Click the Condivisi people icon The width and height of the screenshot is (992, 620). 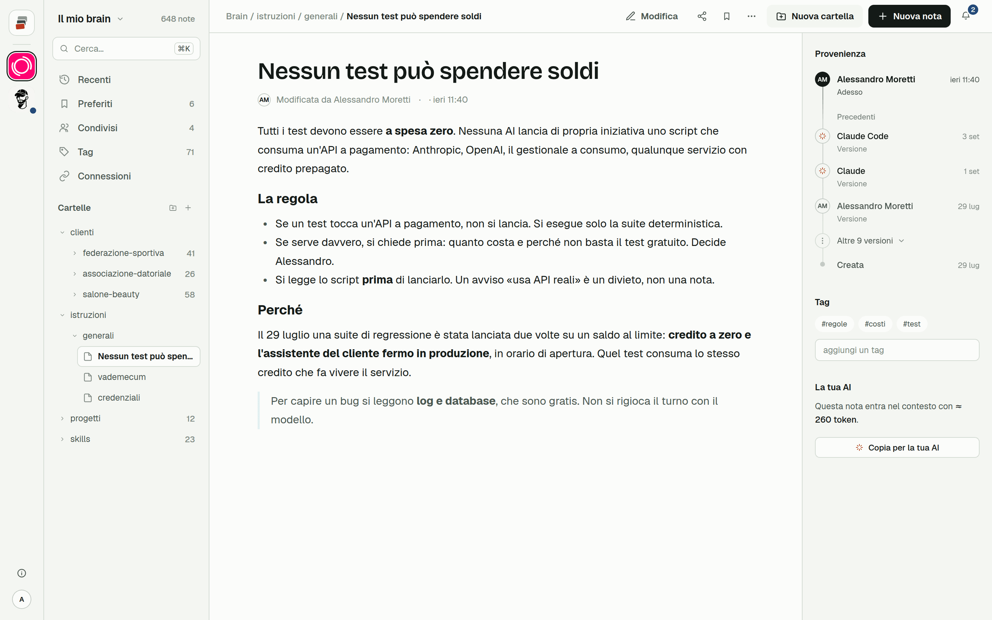64,128
